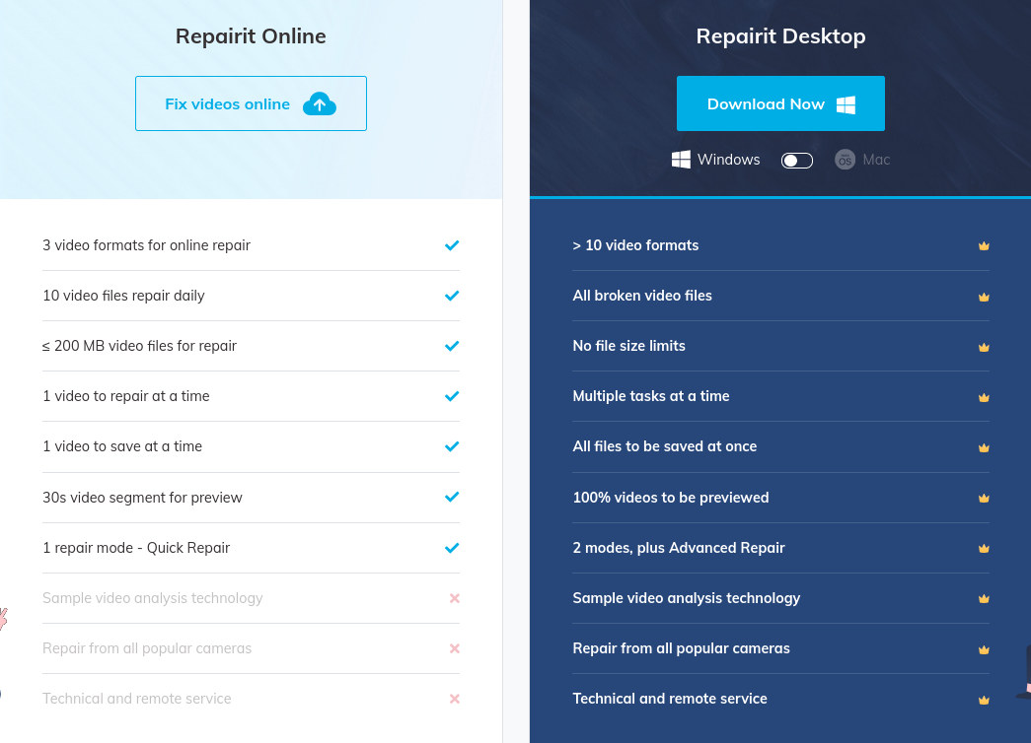Image resolution: width=1031 pixels, height=743 pixels.
Task: Click 'No file size limits' text
Action: [628, 346]
